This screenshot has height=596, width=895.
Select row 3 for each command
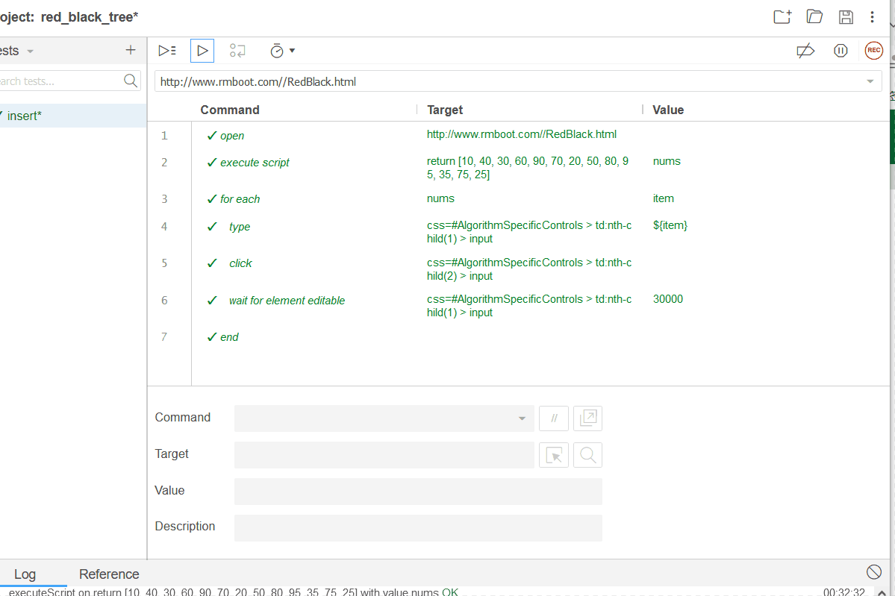tap(518, 199)
